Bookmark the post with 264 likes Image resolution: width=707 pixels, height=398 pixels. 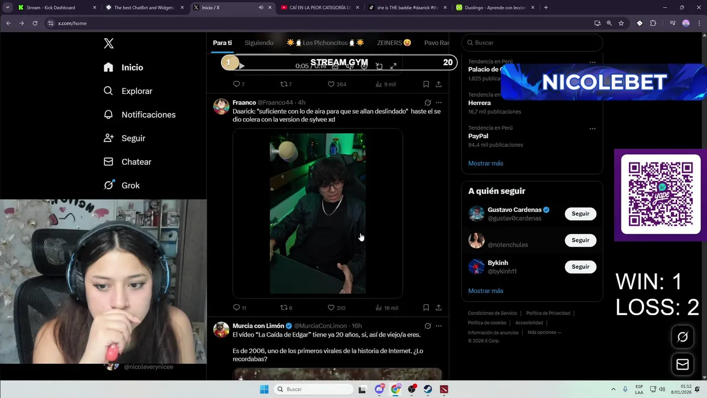(x=426, y=84)
